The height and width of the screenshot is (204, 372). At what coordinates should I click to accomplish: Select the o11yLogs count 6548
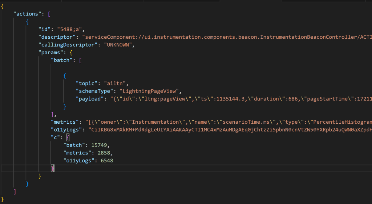[107, 161]
